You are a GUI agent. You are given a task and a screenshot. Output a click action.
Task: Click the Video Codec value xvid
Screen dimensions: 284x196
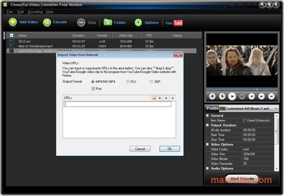tap(246, 149)
